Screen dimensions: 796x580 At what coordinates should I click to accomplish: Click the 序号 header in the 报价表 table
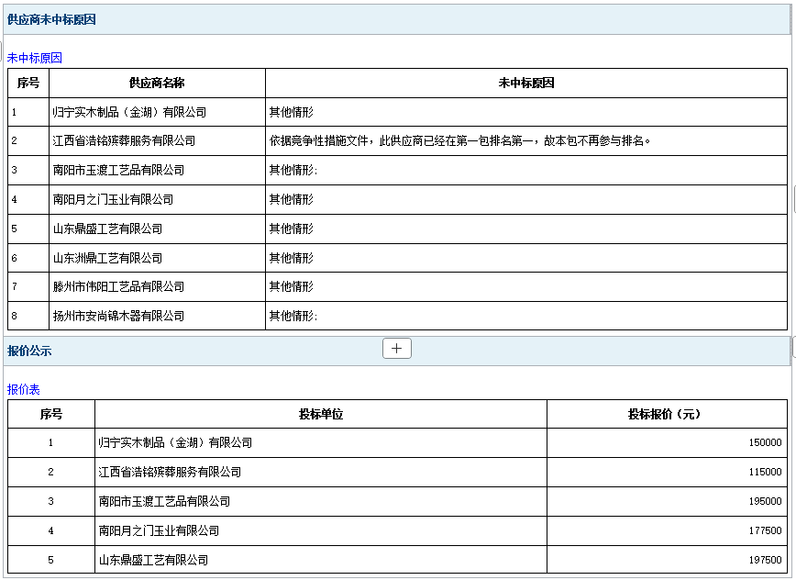(51, 415)
